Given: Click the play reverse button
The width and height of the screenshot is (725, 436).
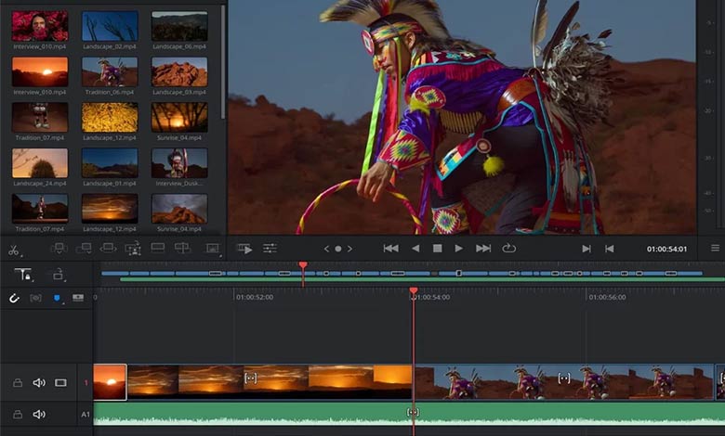Looking at the screenshot, I should point(415,249).
